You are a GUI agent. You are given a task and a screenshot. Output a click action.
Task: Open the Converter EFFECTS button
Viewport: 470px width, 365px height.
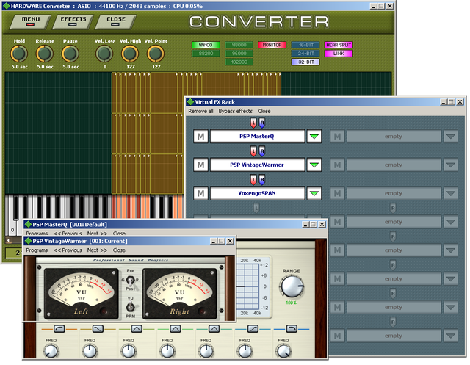(73, 21)
